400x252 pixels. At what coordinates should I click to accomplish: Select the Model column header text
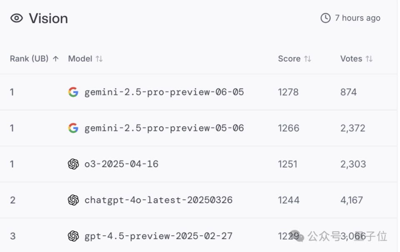[x=80, y=59]
